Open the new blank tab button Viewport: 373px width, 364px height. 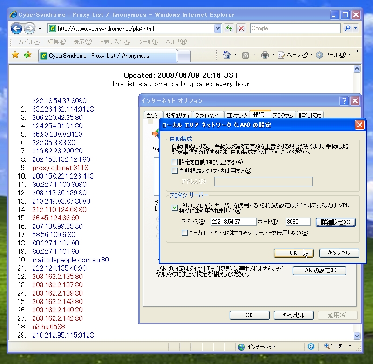pyautogui.click(x=184, y=56)
